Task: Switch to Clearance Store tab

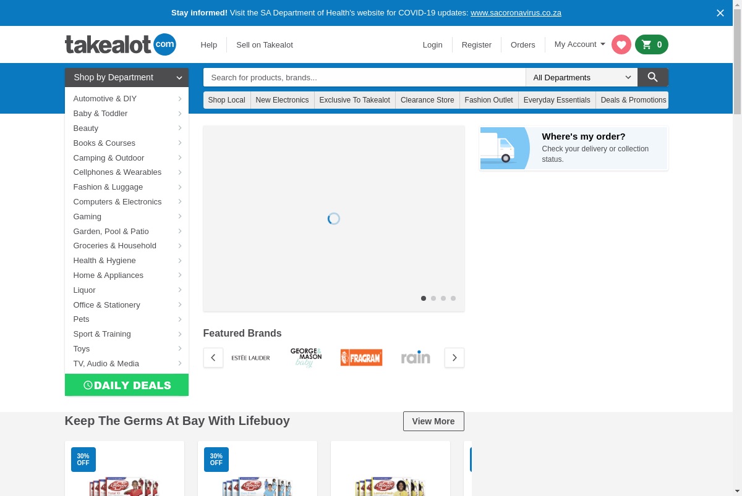Action: tap(427, 100)
